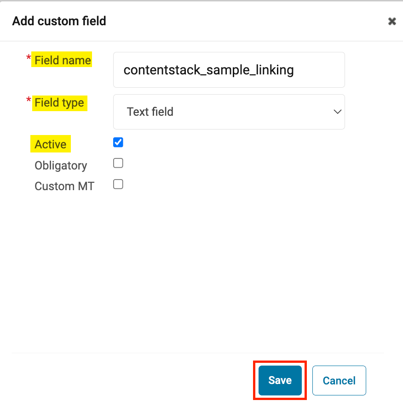Click the highlighted Field name label
Image resolution: width=403 pixels, height=406 pixels.
tap(62, 60)
